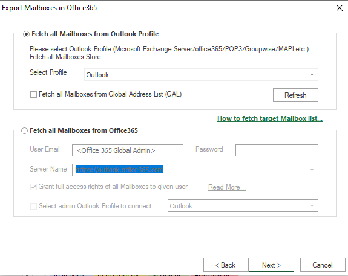
Task: Click the 'Export Mailboxes in Office365' title text
Action: (49, 8)
